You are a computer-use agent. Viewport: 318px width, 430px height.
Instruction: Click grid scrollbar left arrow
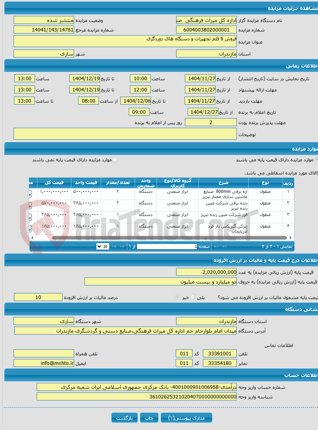[x=32, y=238]
